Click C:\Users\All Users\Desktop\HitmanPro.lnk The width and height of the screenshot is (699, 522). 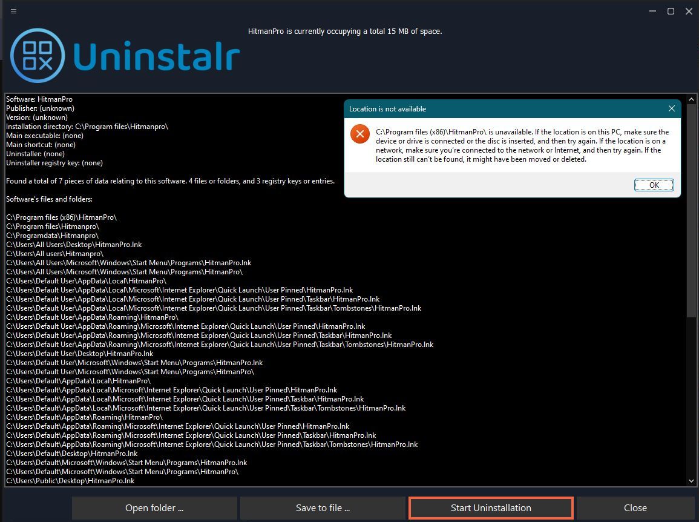pyautogui.click(x=74, y=245)
